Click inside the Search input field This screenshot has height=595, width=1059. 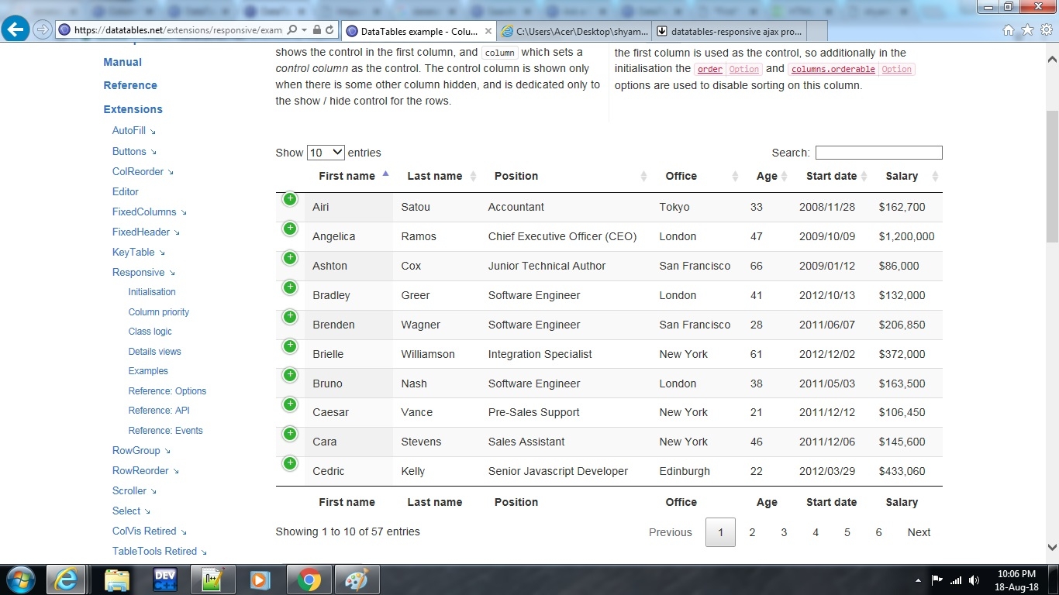pyautogui.click(x=878, y=153)
